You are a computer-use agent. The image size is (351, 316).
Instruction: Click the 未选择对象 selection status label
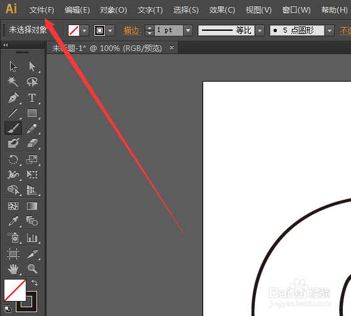[x=28, y=30]
